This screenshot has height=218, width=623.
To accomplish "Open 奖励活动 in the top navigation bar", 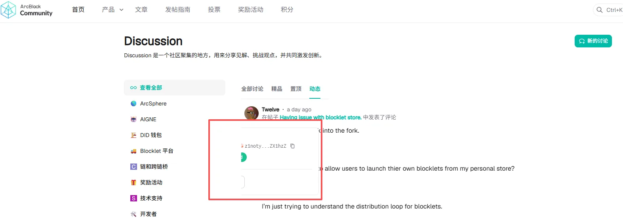I will click(251, 9).
